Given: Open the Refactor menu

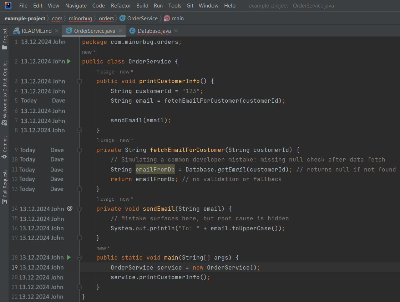Looking at the screenshot, I should coord(121,6).
